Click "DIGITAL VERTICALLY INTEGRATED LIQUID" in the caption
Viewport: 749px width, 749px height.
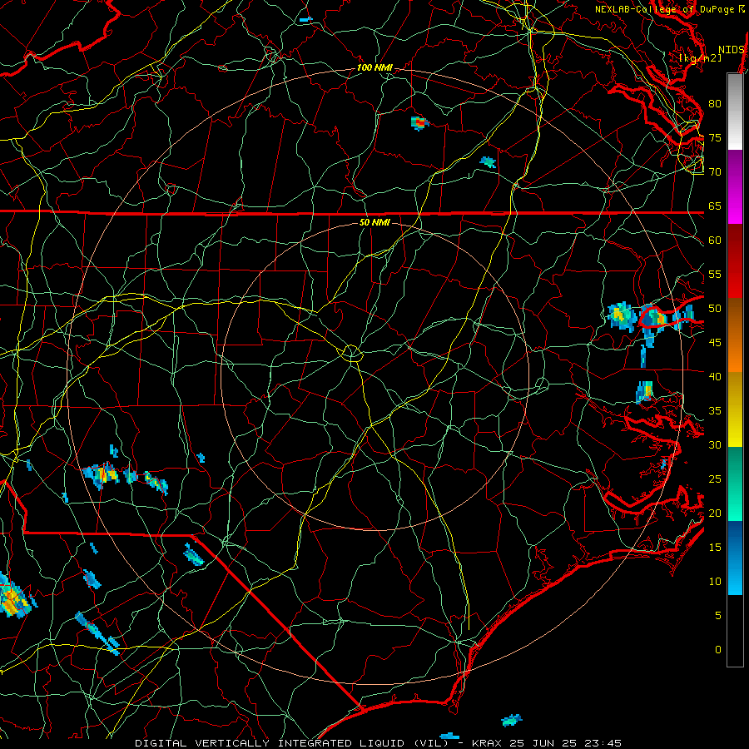point(270,743)
